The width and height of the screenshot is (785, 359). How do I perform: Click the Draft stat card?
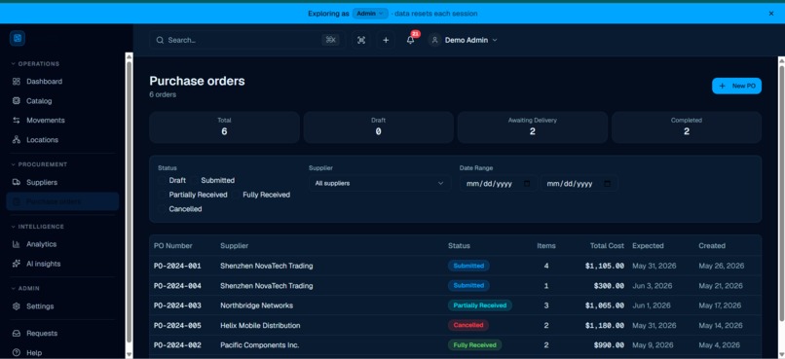point(379,127)
